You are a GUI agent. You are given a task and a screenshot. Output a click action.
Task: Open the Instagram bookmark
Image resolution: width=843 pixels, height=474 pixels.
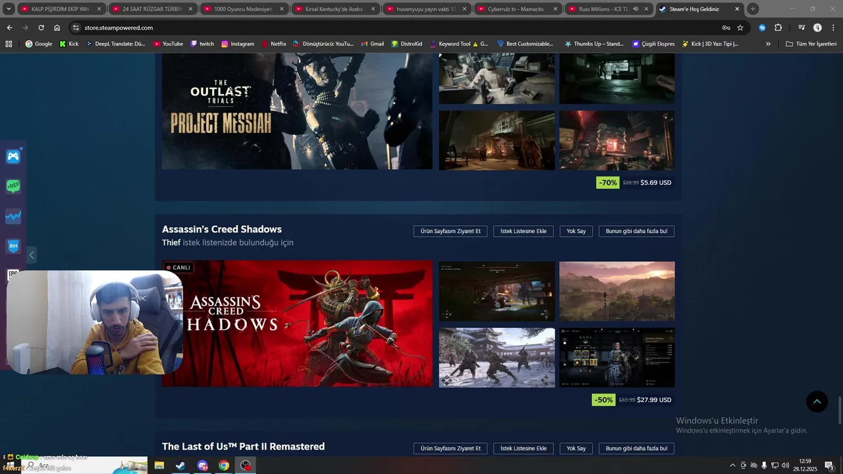238,43
